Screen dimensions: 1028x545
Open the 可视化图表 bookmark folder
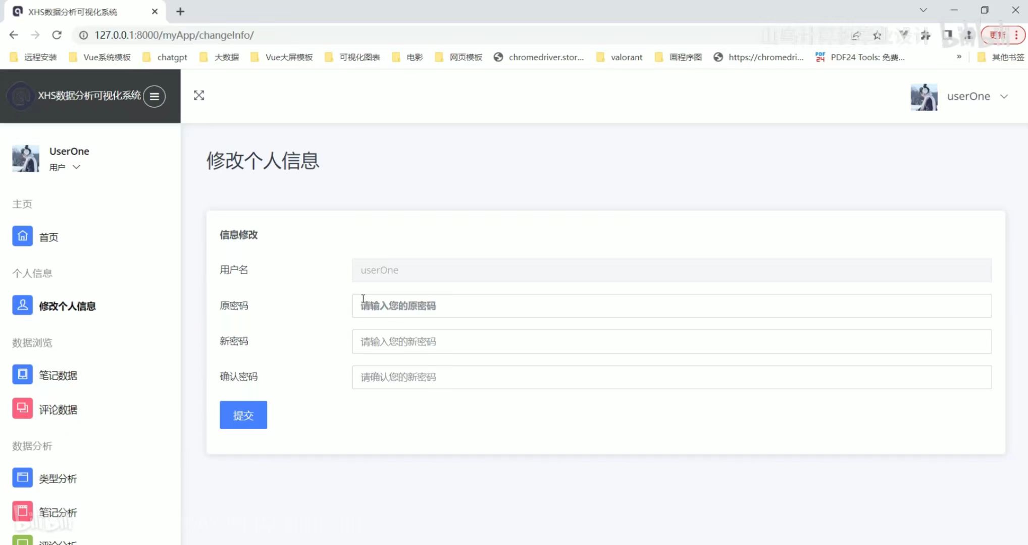352,57
